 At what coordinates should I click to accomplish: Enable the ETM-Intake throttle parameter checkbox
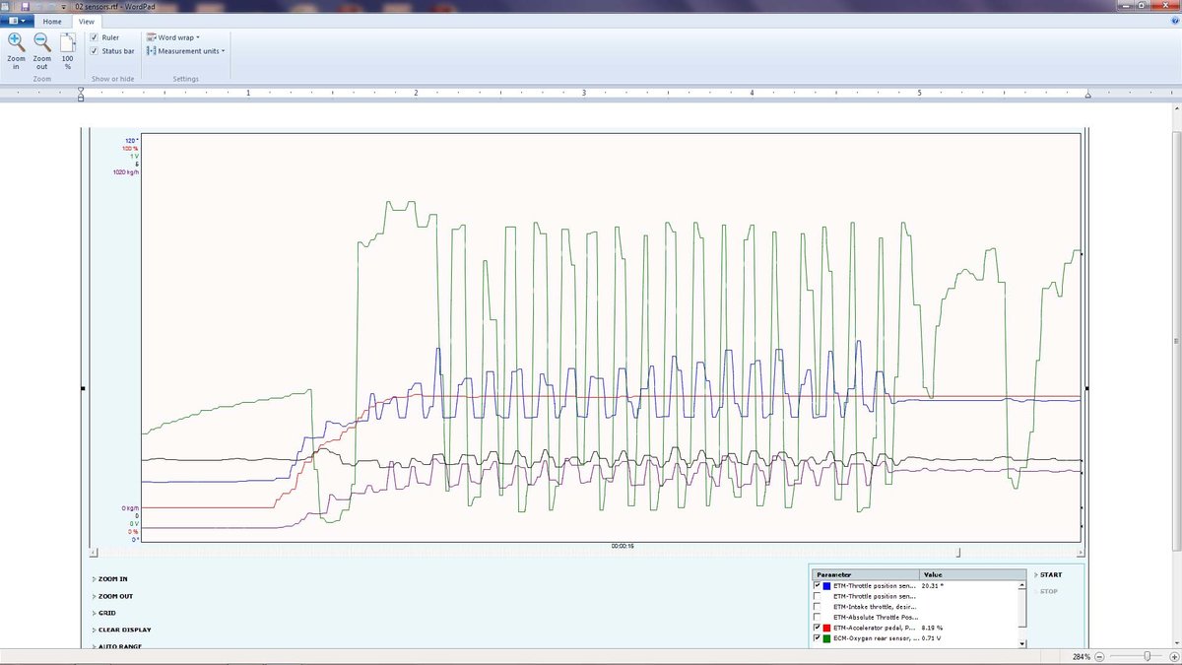(817, 607)
